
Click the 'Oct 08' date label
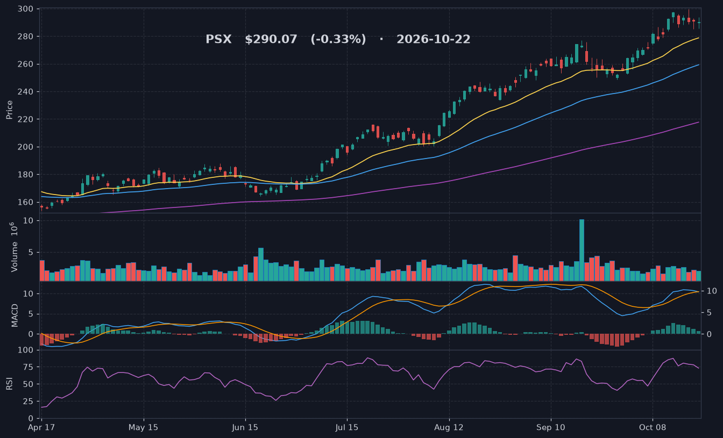tap(653, 428)
